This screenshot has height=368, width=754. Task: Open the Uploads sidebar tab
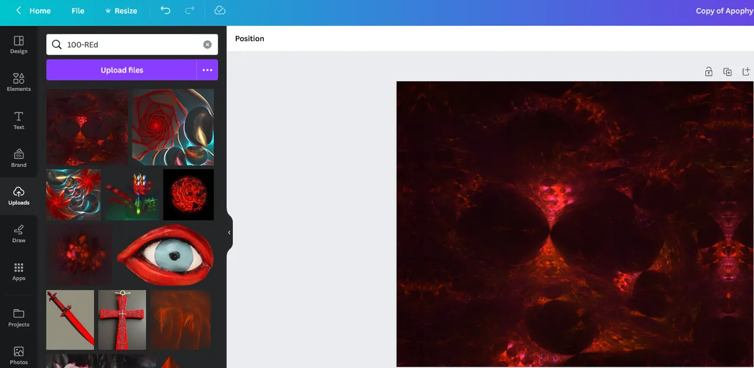pos(19,196)
